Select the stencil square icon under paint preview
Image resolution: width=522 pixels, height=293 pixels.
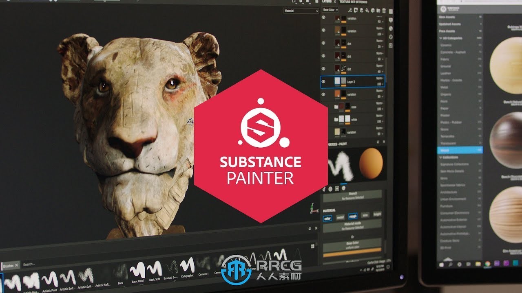pyautogui.click(x=337, y=188)
